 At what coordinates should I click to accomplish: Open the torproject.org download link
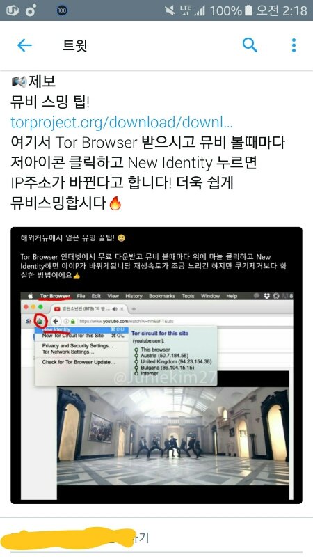[122, 123]
